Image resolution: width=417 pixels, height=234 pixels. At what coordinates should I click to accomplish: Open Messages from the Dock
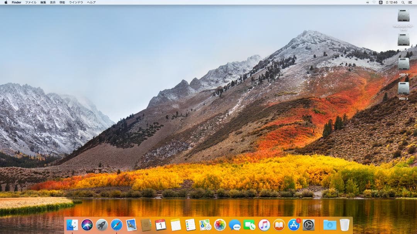click(x=234, y=226)
